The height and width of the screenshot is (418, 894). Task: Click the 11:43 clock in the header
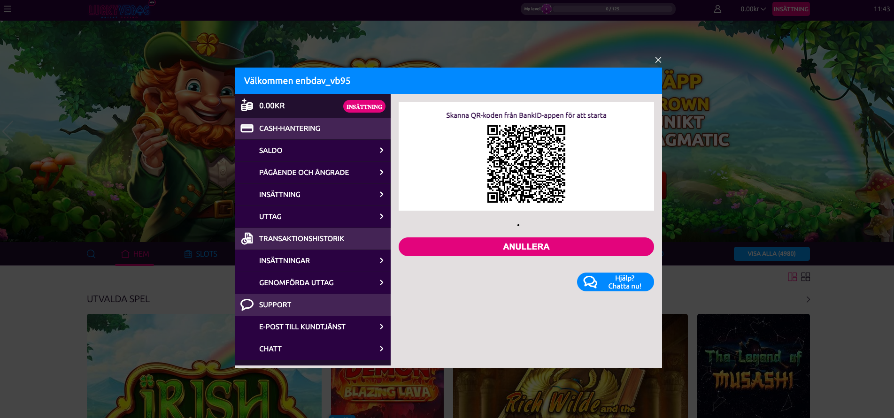[882, 9]
